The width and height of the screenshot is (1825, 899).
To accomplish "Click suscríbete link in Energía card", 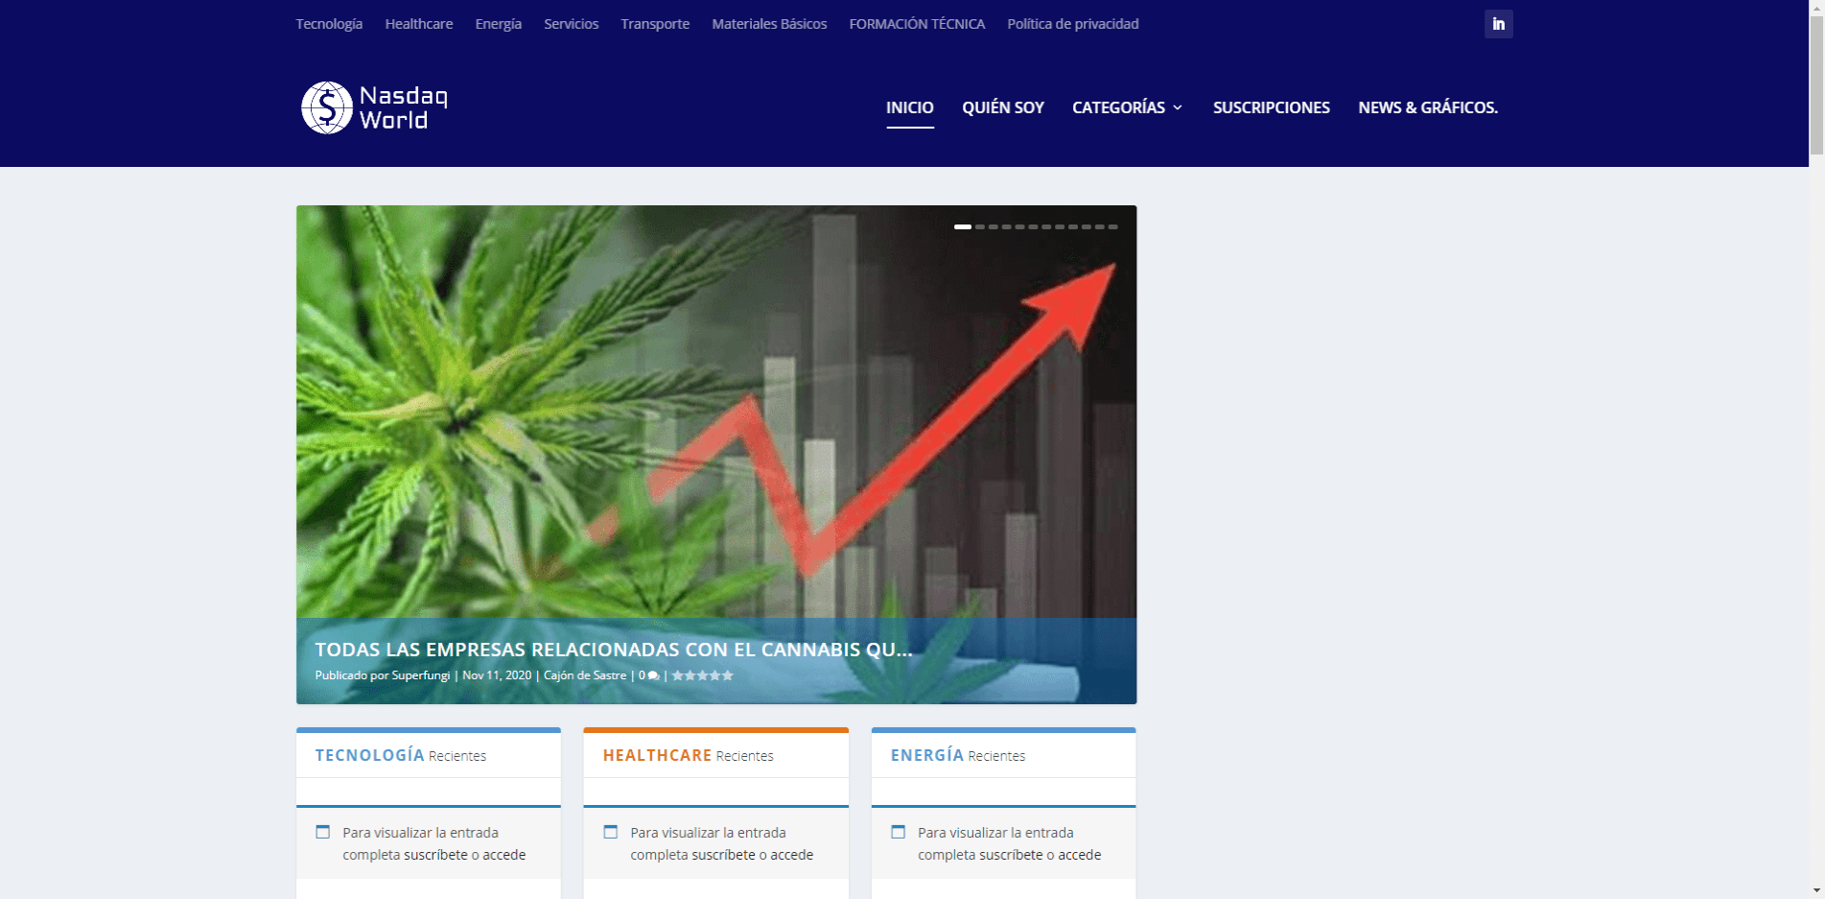I will point(1011,855).
